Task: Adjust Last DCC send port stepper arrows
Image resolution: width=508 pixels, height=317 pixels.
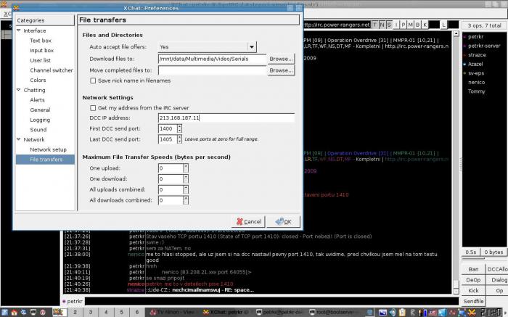Action: [179, 139]
